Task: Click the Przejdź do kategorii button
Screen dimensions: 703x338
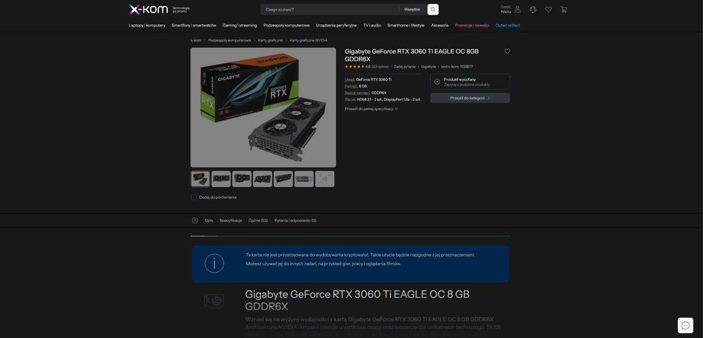Action: tap(470, 98)
